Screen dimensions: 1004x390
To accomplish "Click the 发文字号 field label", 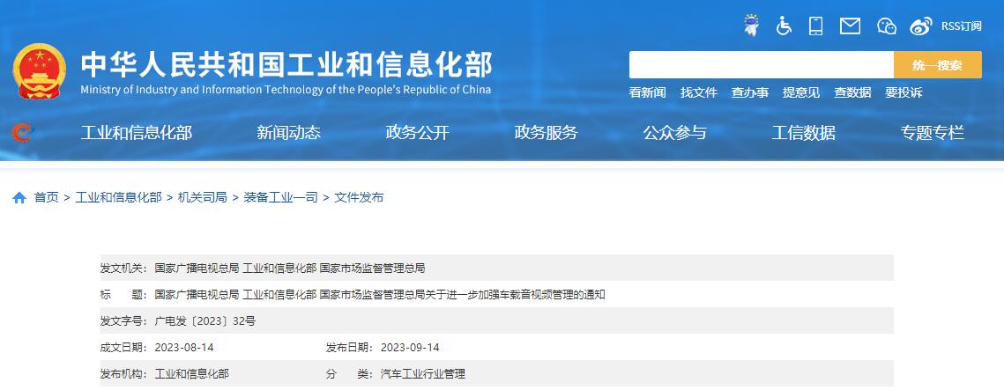I will pos(124,321).
